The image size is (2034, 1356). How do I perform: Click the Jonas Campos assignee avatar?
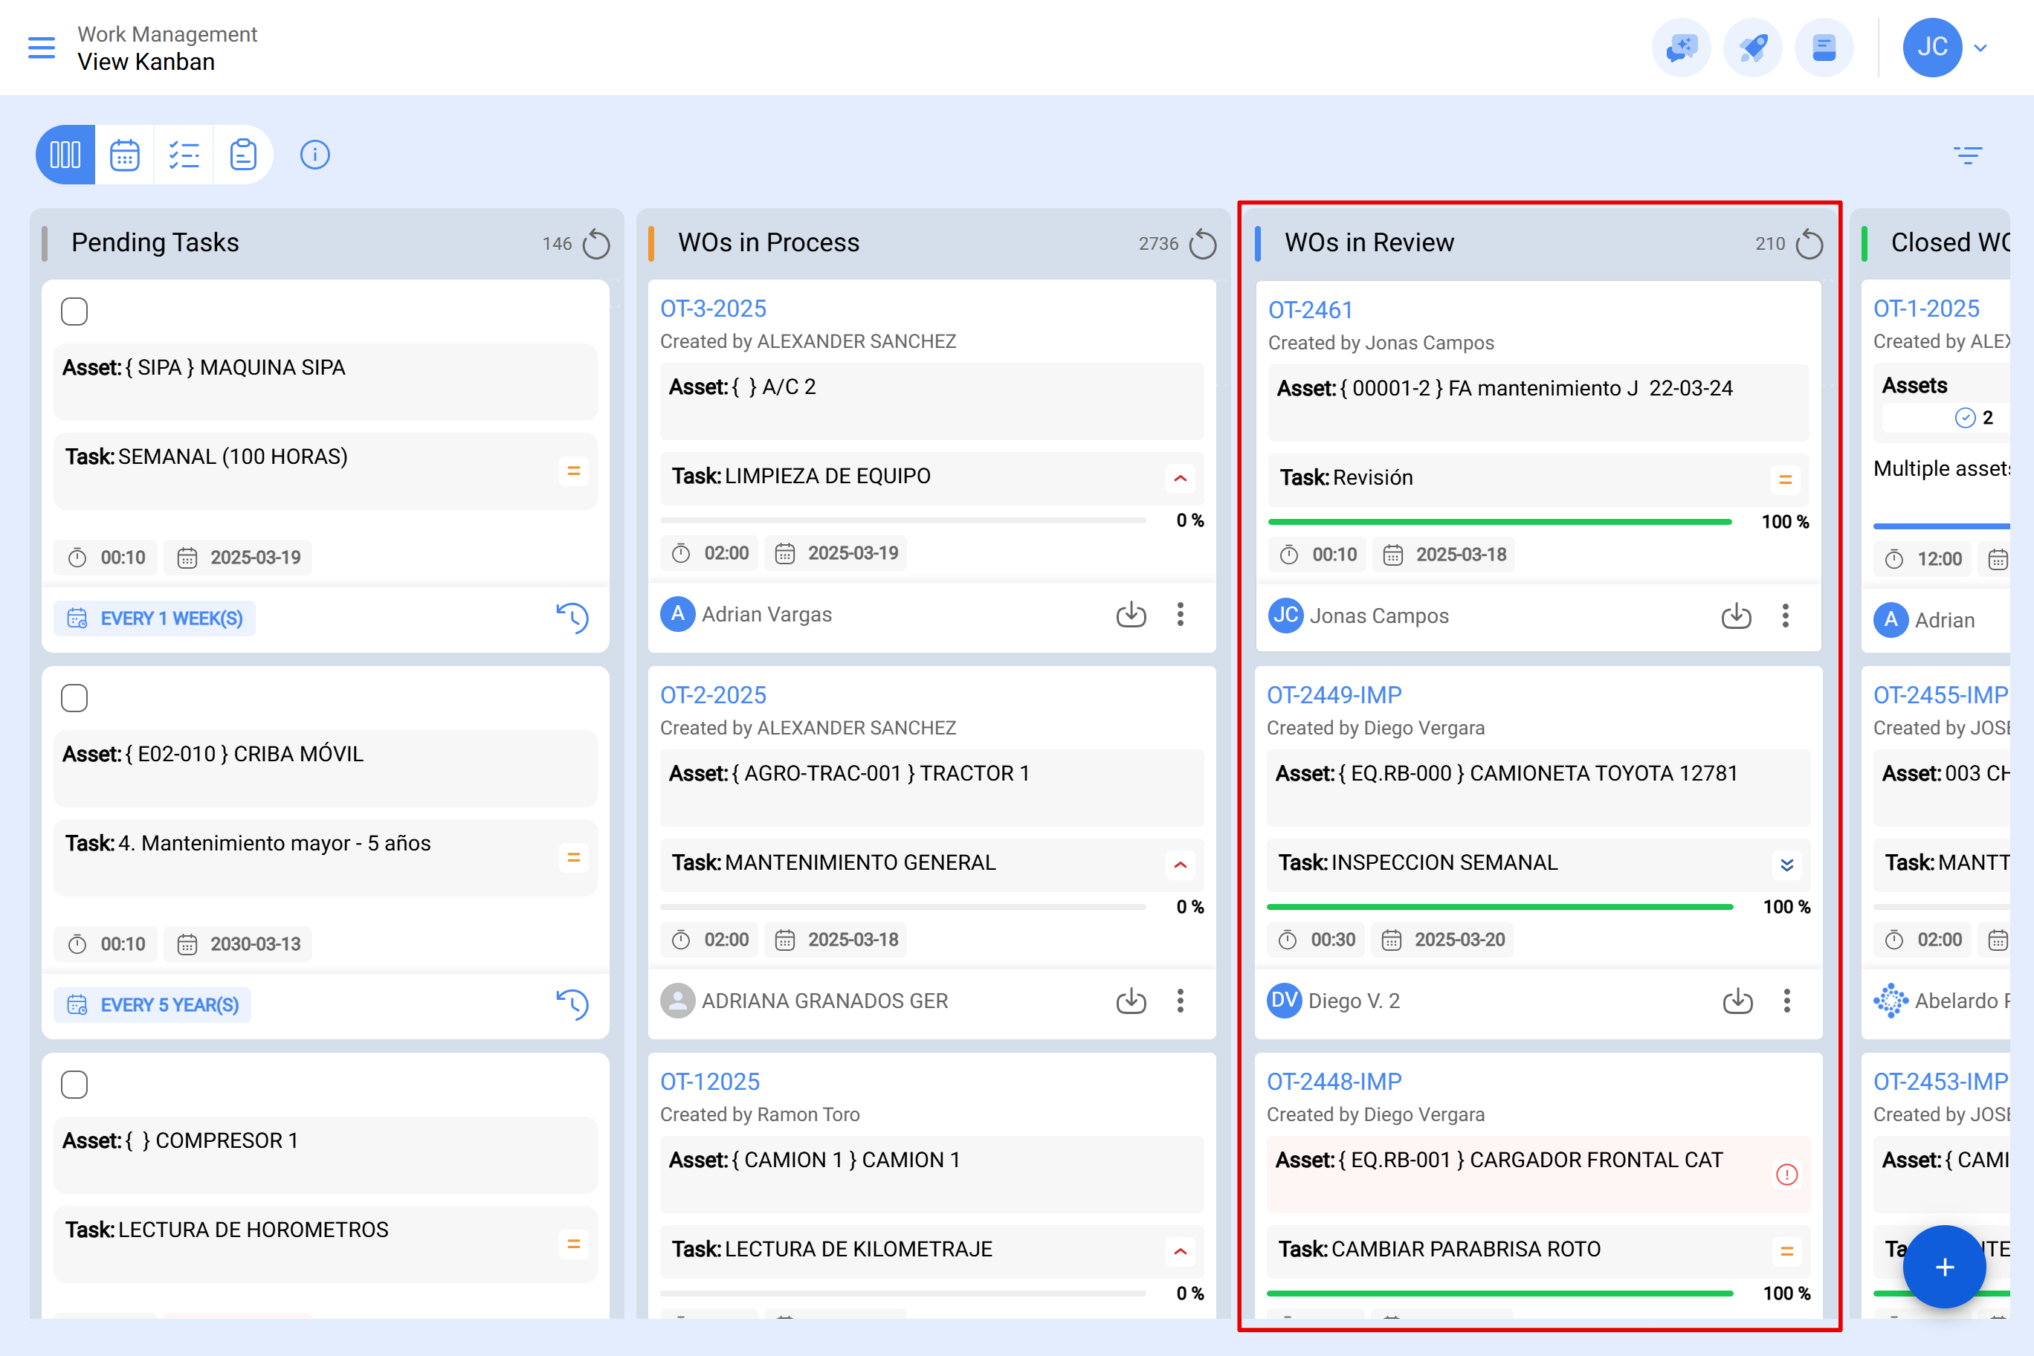[x=1286, y=616]
